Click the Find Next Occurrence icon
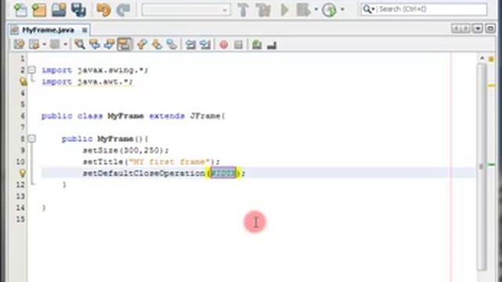Screen dimensions: 502x282 click(x=109, y=44)
